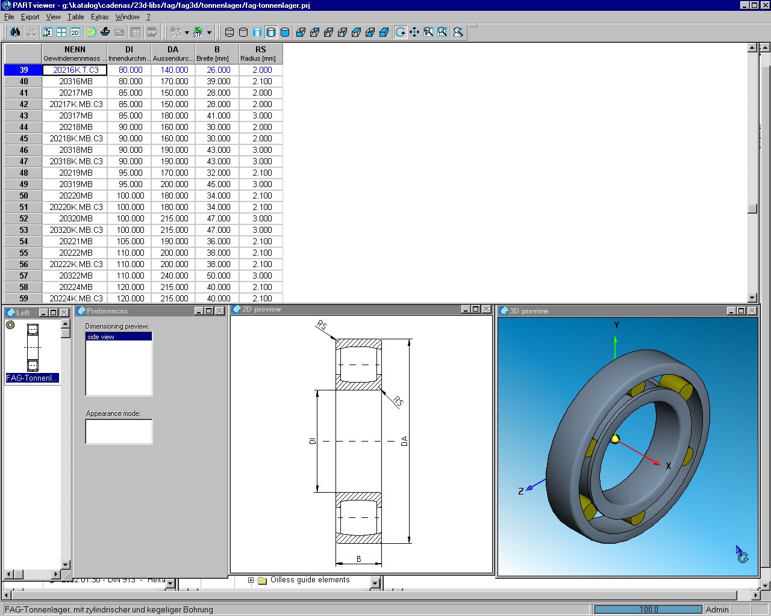Click the NENN column header
This screenshot has height=616, width=771.
click(x=75, y=54)
